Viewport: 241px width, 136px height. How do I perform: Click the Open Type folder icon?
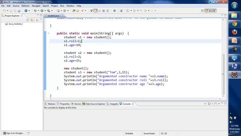pyautogui.click(x=74, y=11)
